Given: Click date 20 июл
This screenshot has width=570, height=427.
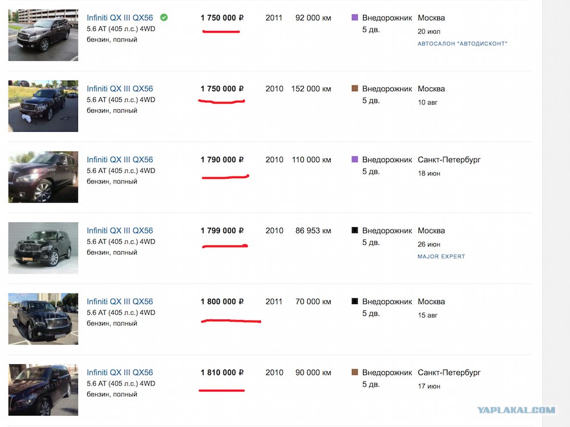Looking at the screenshot, I should tap(429, 31).
